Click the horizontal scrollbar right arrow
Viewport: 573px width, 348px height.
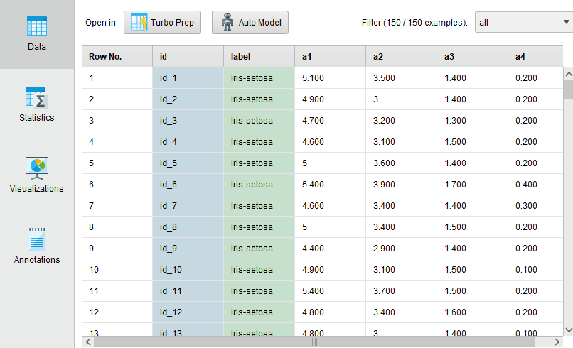[x=557, y=342]
